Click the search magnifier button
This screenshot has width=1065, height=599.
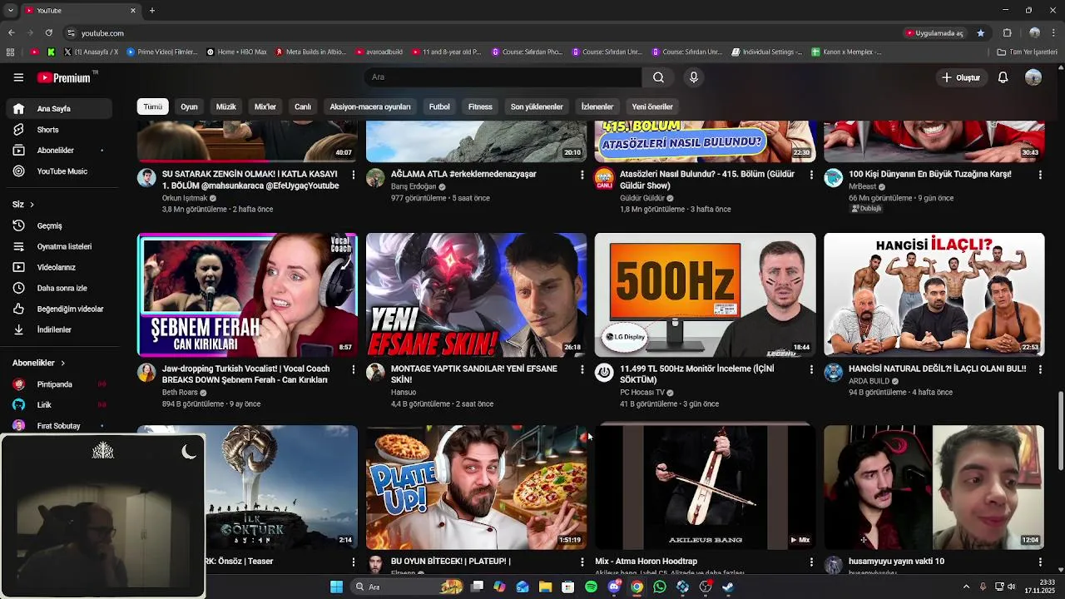point(658,77)
